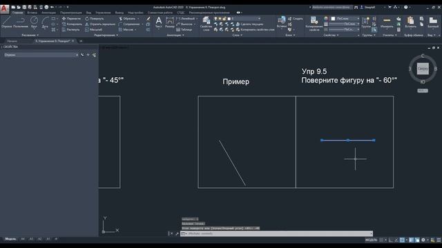Click the Масштаб (Scale) tool
This screenshot has width=442, height=248.
pyautogui.click(x=94, y=30)
